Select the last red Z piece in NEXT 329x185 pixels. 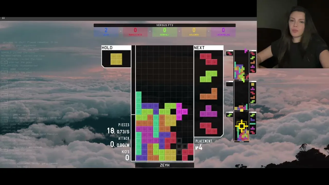208,128
